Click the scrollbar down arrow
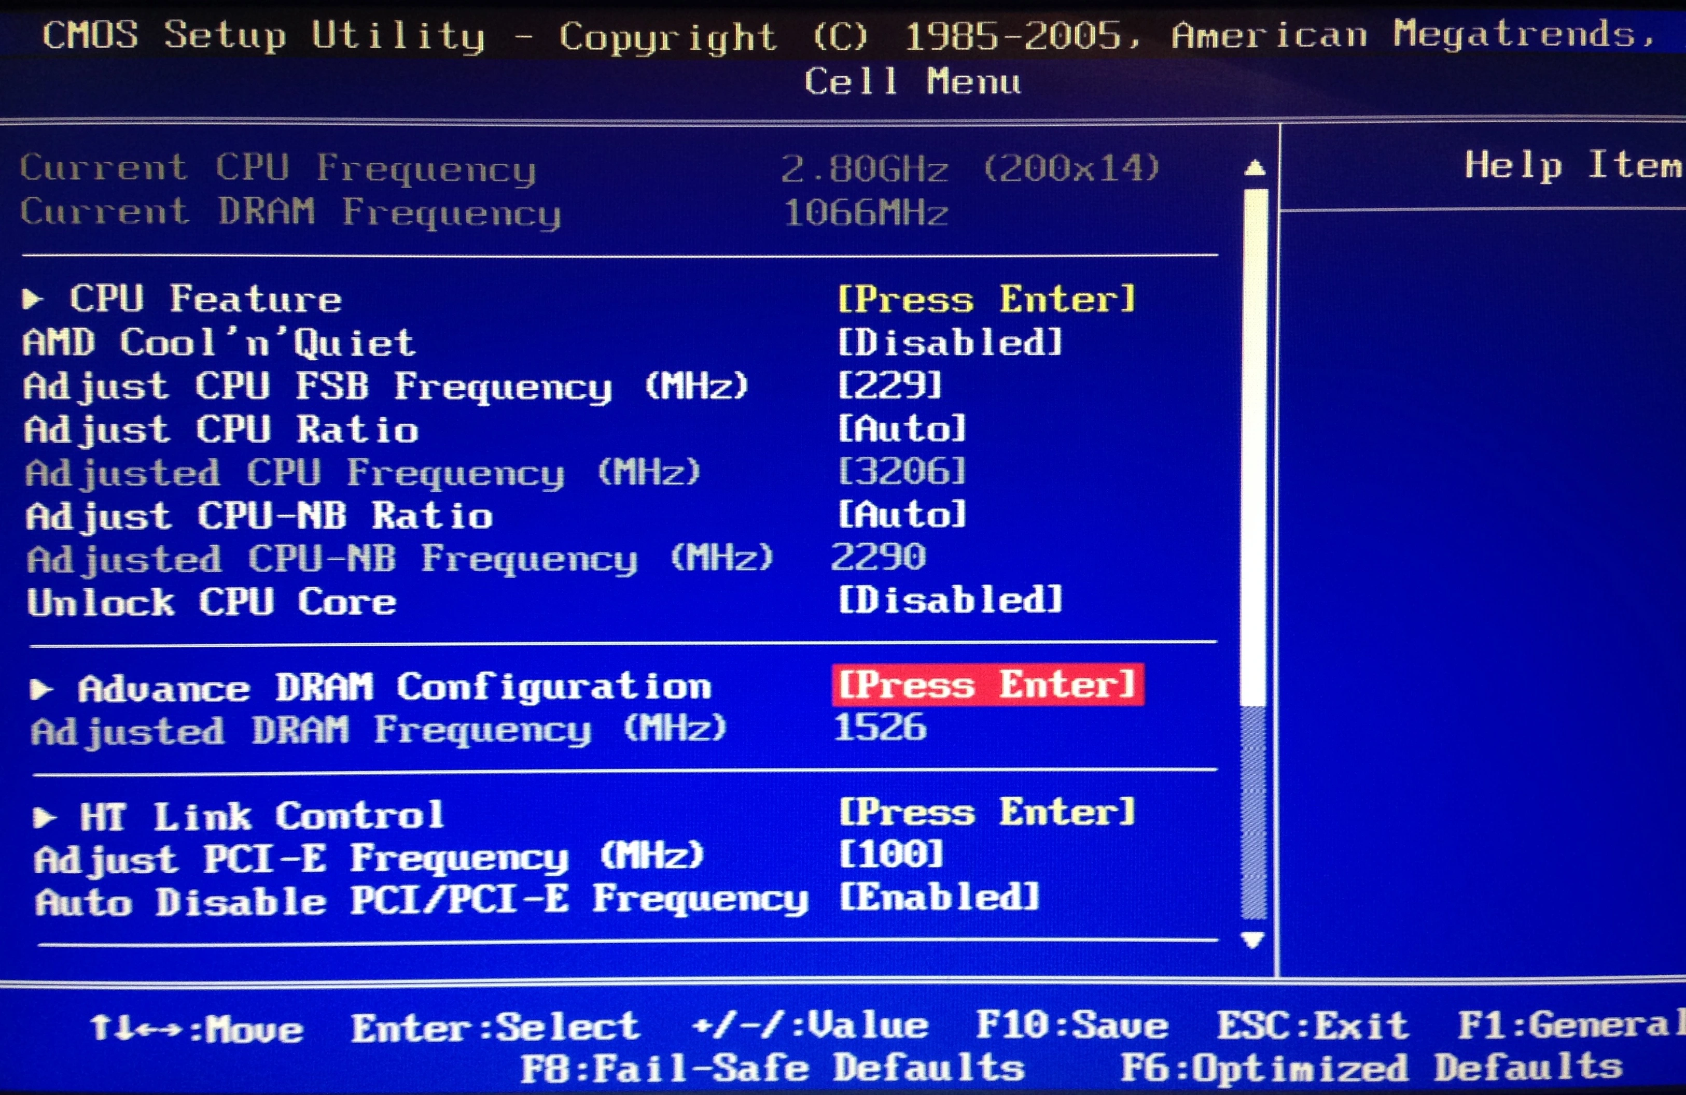The image size is (1686, 1095). (x=1253, y=940)
